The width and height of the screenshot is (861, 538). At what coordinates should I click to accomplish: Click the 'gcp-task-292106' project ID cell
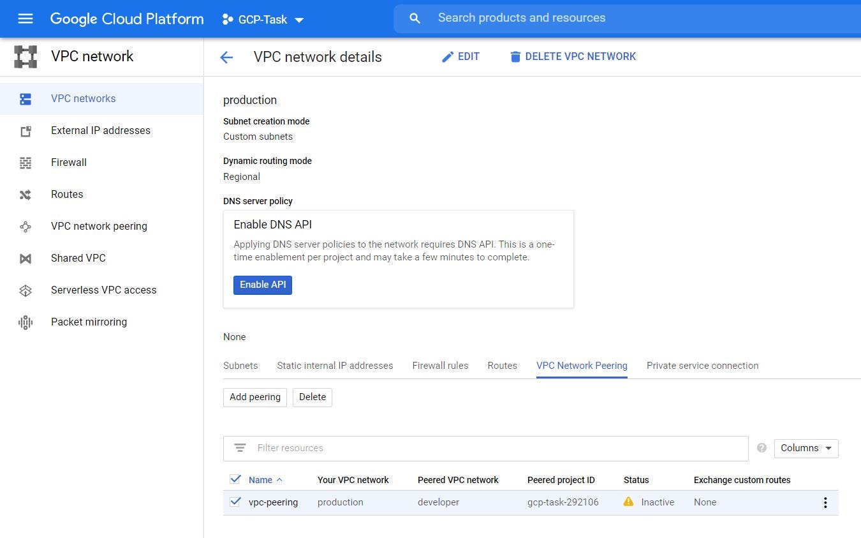(x=563, y=502)
